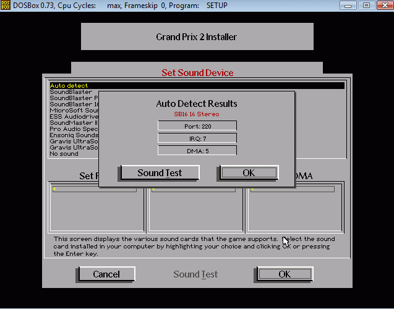Select the Auto detect list entry
Screen dimensions: 394x309
[197, 86]
